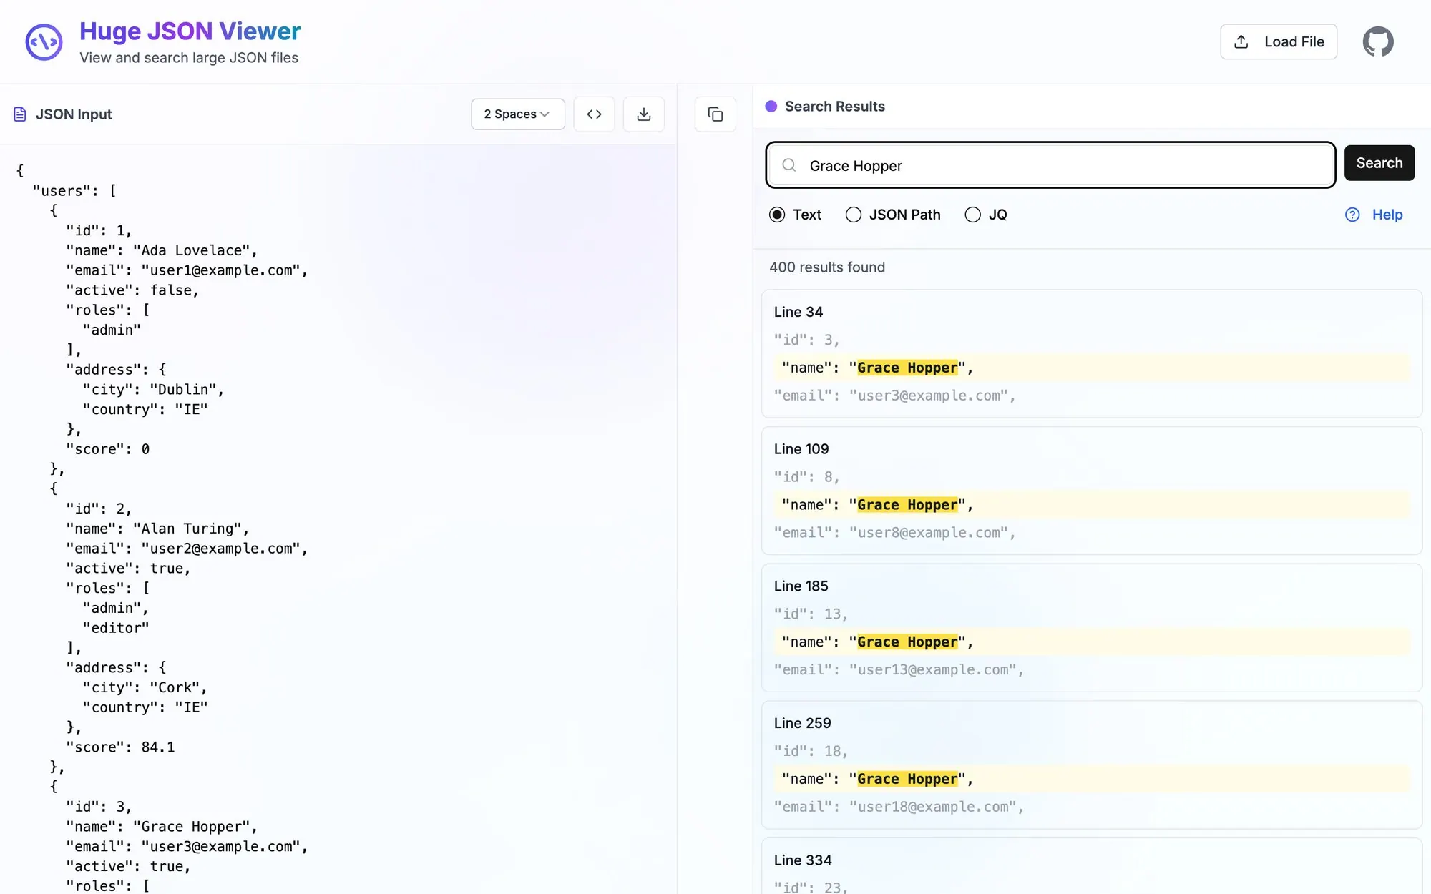Click the copy to clipboard icon
Screen dimensions: 1431x894
[715, 114]
